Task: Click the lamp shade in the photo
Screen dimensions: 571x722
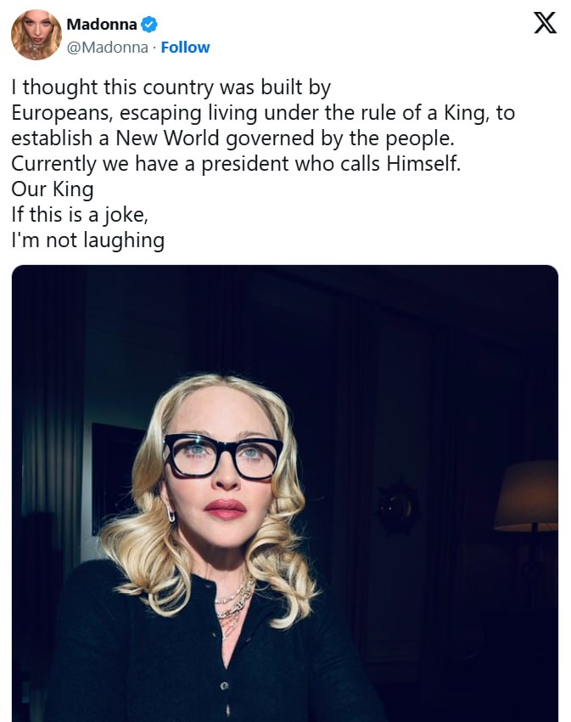Action: point(526,496)
